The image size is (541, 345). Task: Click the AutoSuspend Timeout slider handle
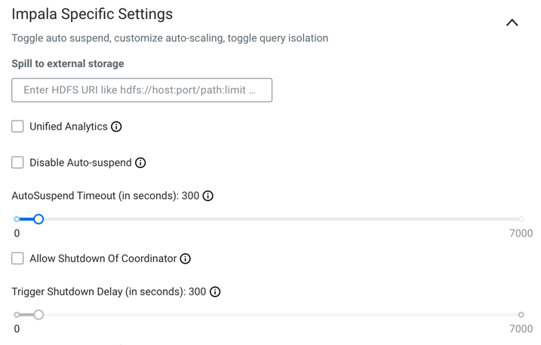point(38,219)
